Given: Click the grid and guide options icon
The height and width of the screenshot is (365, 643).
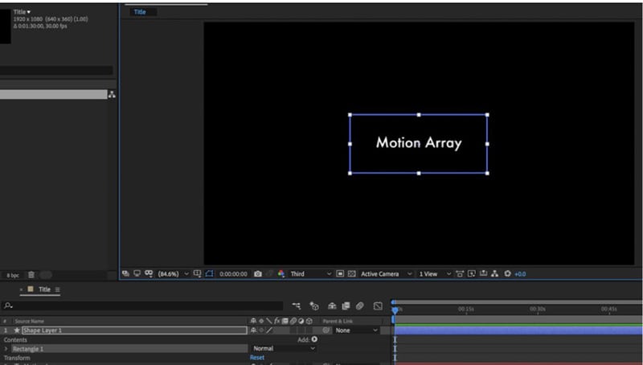Looking at the screenshot, I should click(197, 273).
